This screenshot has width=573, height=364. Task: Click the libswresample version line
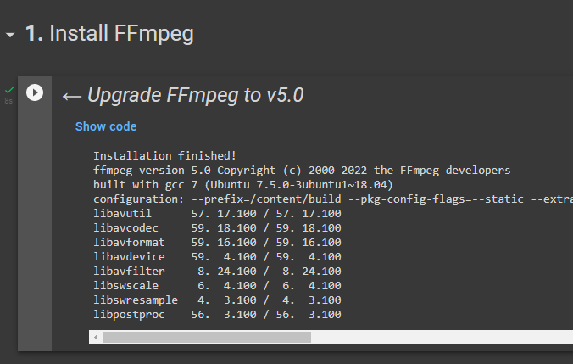click(x=217, y=300)
